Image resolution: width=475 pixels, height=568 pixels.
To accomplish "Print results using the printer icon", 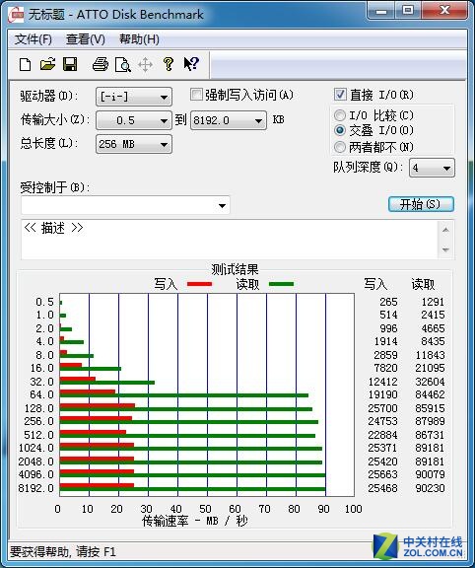I will click(101, 64).
